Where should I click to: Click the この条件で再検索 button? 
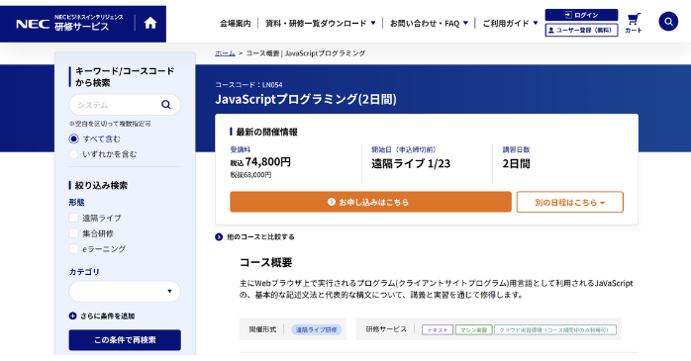click(x=125, y=340)
